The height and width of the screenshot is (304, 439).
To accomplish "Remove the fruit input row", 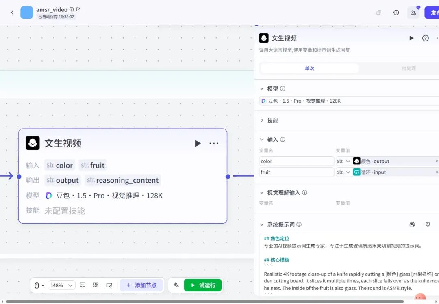I will pos(437,172).
